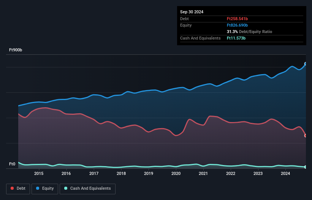The image size is (312, 200).
Task: Click the Debt row label in tooltip
Action: click(184, 19)
